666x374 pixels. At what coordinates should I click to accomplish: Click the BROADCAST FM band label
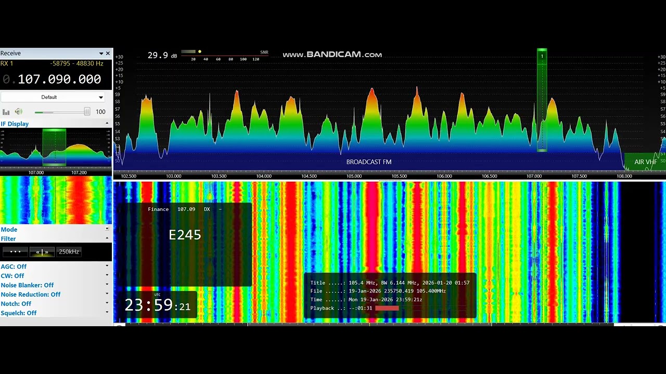(369, 162)
